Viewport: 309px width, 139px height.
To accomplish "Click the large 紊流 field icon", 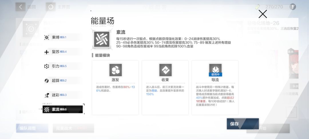I will [102, 39].
